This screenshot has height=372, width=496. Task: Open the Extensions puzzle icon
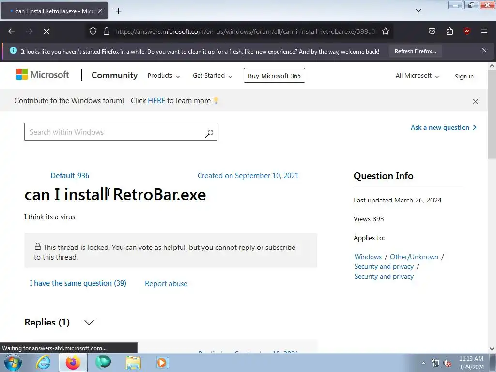click(x=449, y=31)
